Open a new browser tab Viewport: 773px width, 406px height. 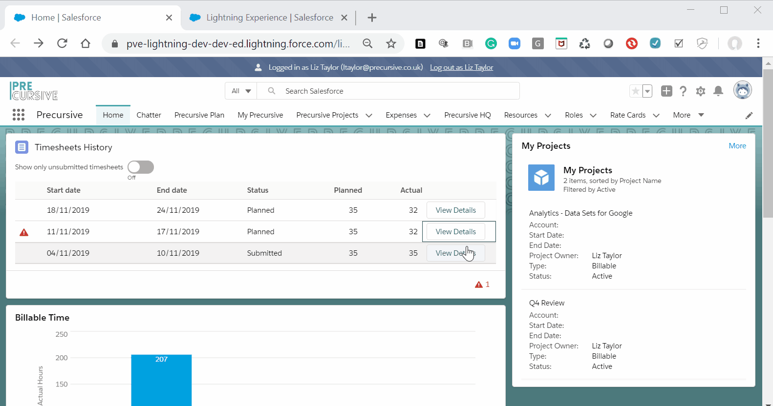pos(372,18)
